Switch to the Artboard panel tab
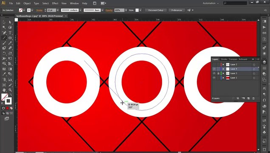270x153 pixels. point(243,59)
